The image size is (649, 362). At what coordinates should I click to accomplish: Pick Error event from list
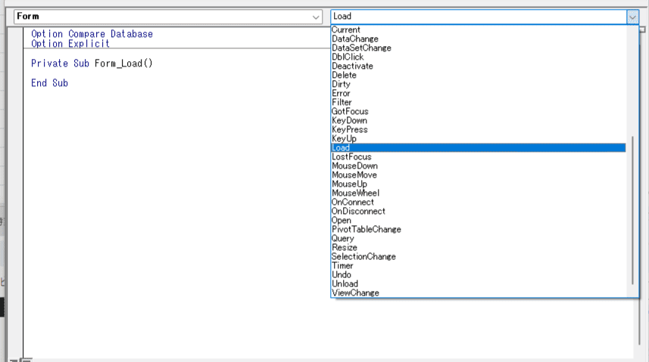479,94
